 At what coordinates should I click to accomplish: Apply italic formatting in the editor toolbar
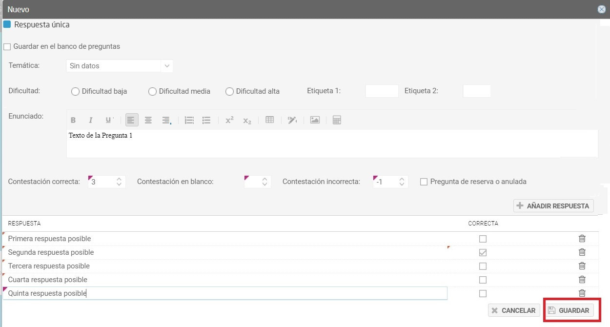point(90,120)
